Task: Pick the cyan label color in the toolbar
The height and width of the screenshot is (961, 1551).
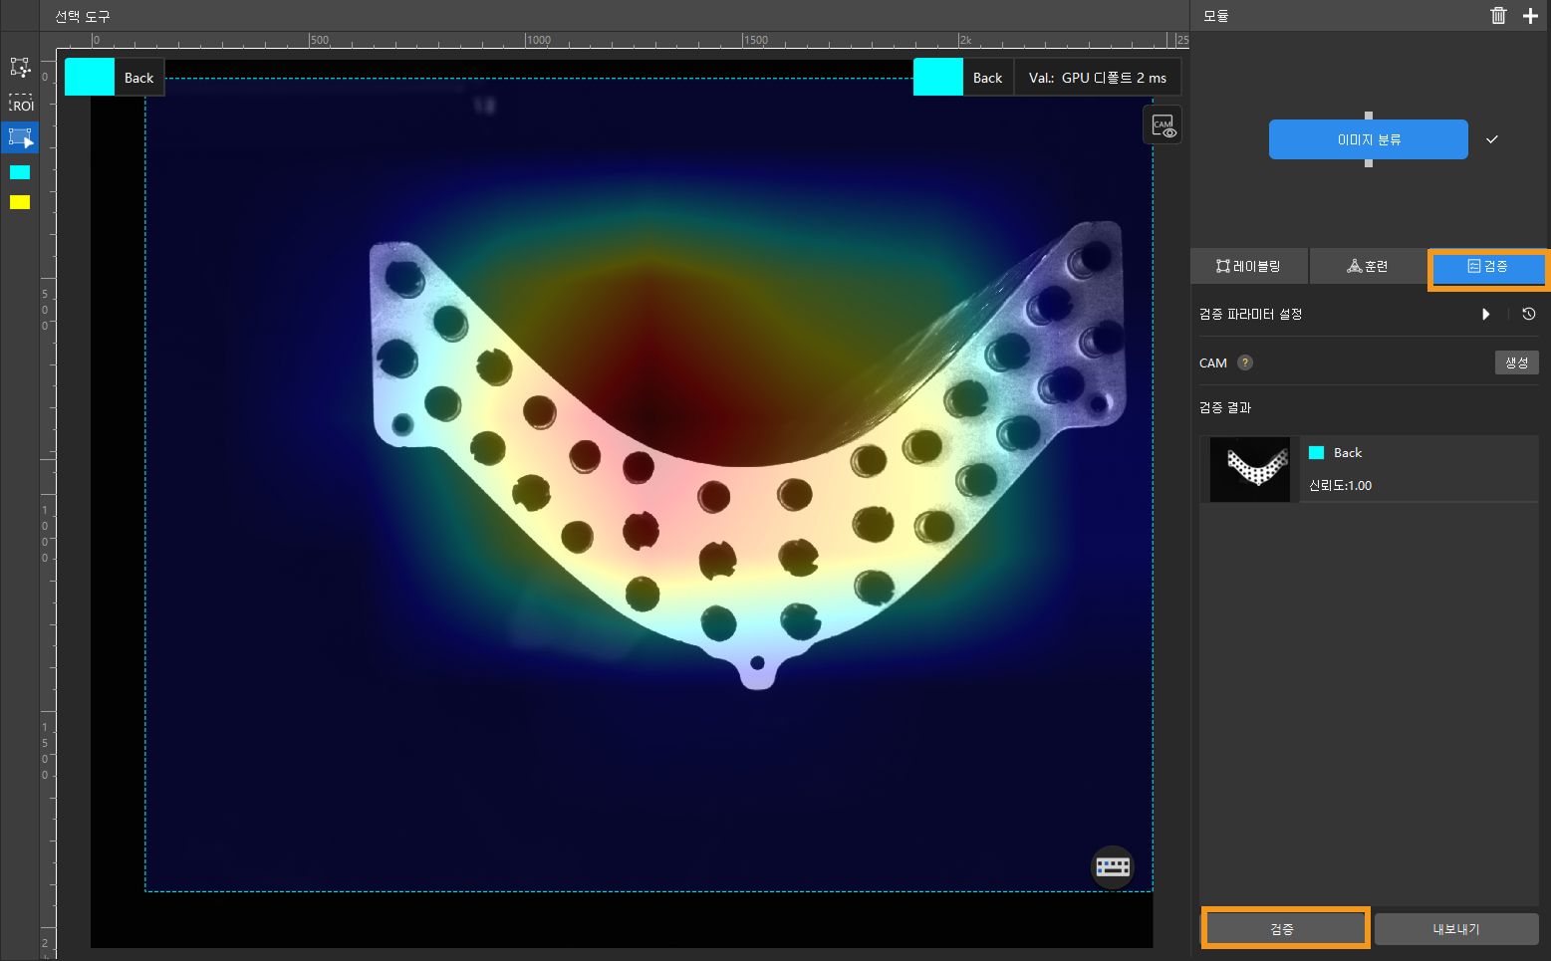Action: [x=20, y=172]
